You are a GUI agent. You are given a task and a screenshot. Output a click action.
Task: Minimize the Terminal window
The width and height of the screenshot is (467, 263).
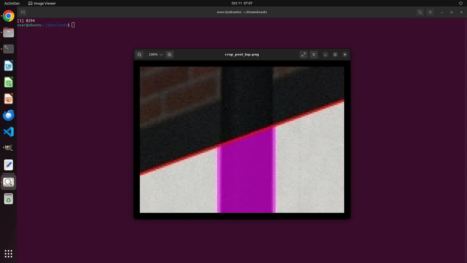tap(442, 12)
